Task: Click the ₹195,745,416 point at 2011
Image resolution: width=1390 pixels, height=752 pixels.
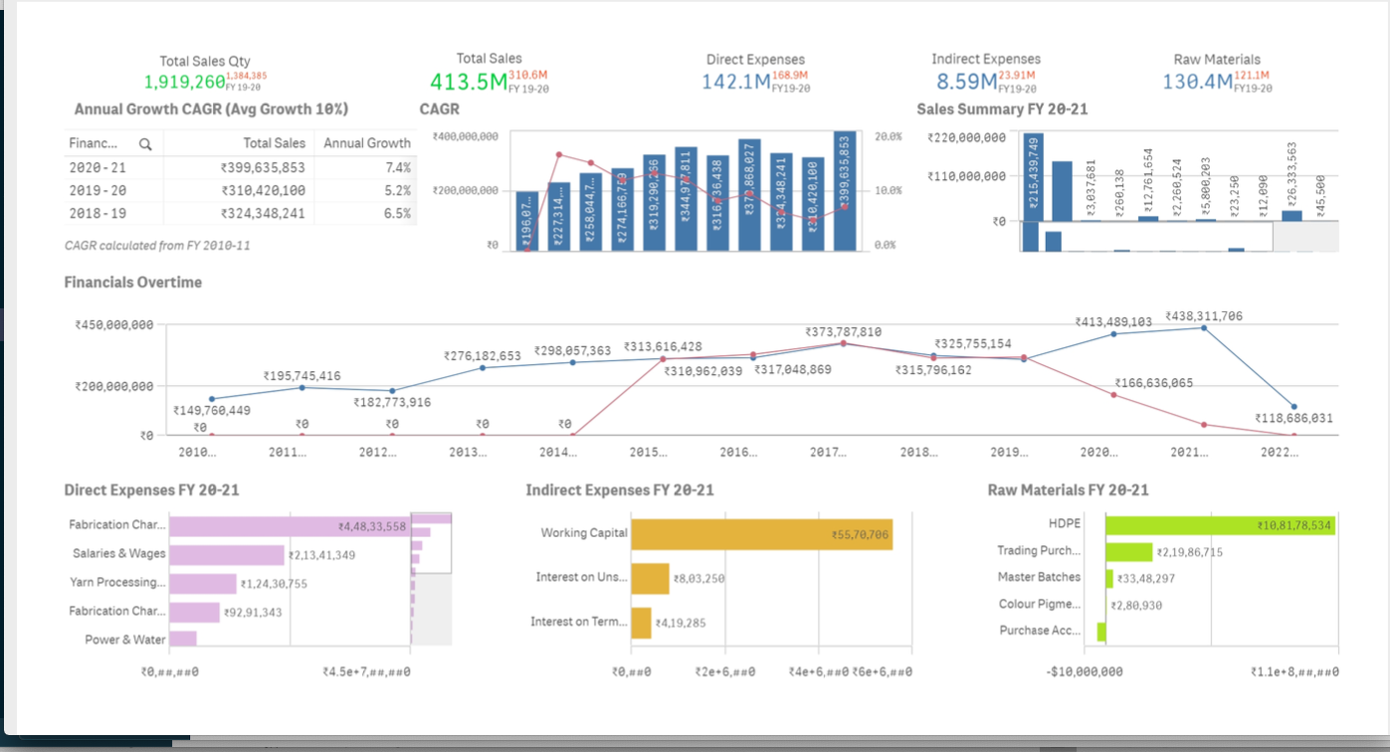Action: [301, 387]
